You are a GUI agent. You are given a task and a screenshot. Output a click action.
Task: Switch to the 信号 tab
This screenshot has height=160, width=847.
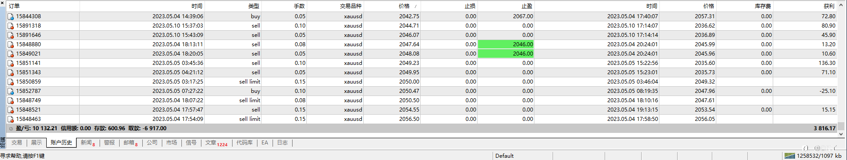pos(191,143)
